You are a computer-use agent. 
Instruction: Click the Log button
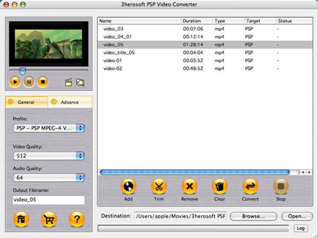[x=301, y=228]
